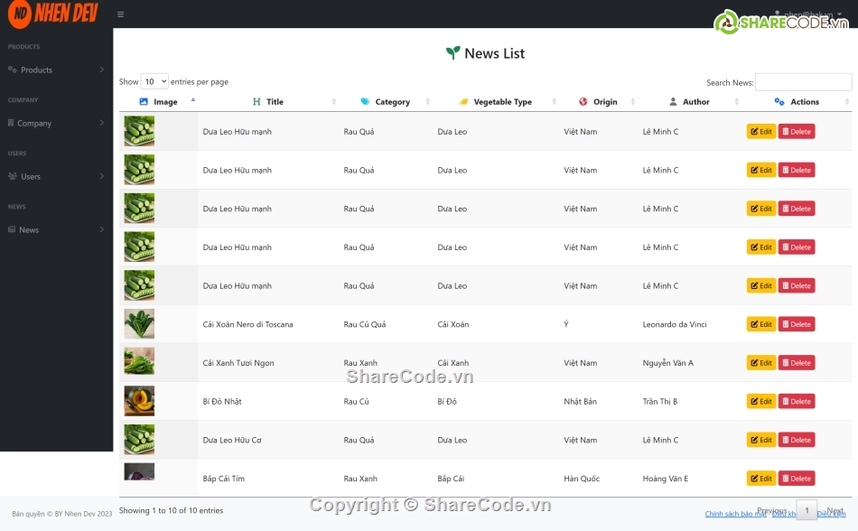The width and height of the screenshot is (858, 531).
Task: Click the globe icon beside Origin
Action: 583,102
